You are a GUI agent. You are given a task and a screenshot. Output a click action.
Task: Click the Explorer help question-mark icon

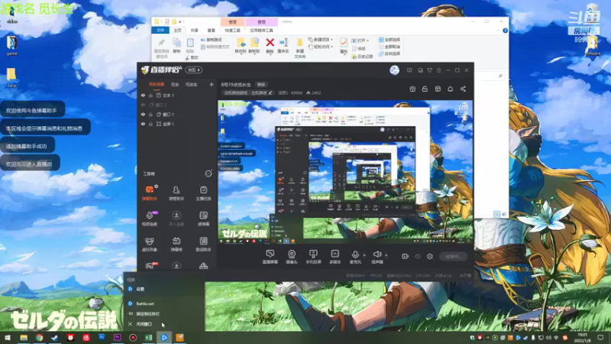pyautogui.click(x=505, y=31)
